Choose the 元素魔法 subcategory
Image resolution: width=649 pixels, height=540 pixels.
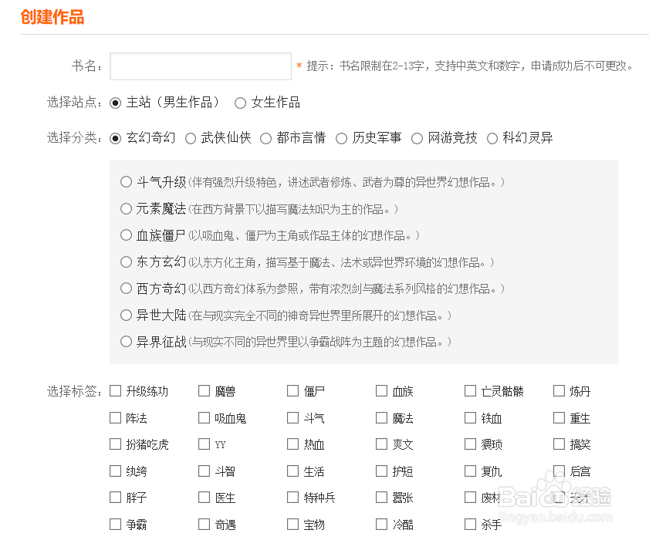[127, 208]
